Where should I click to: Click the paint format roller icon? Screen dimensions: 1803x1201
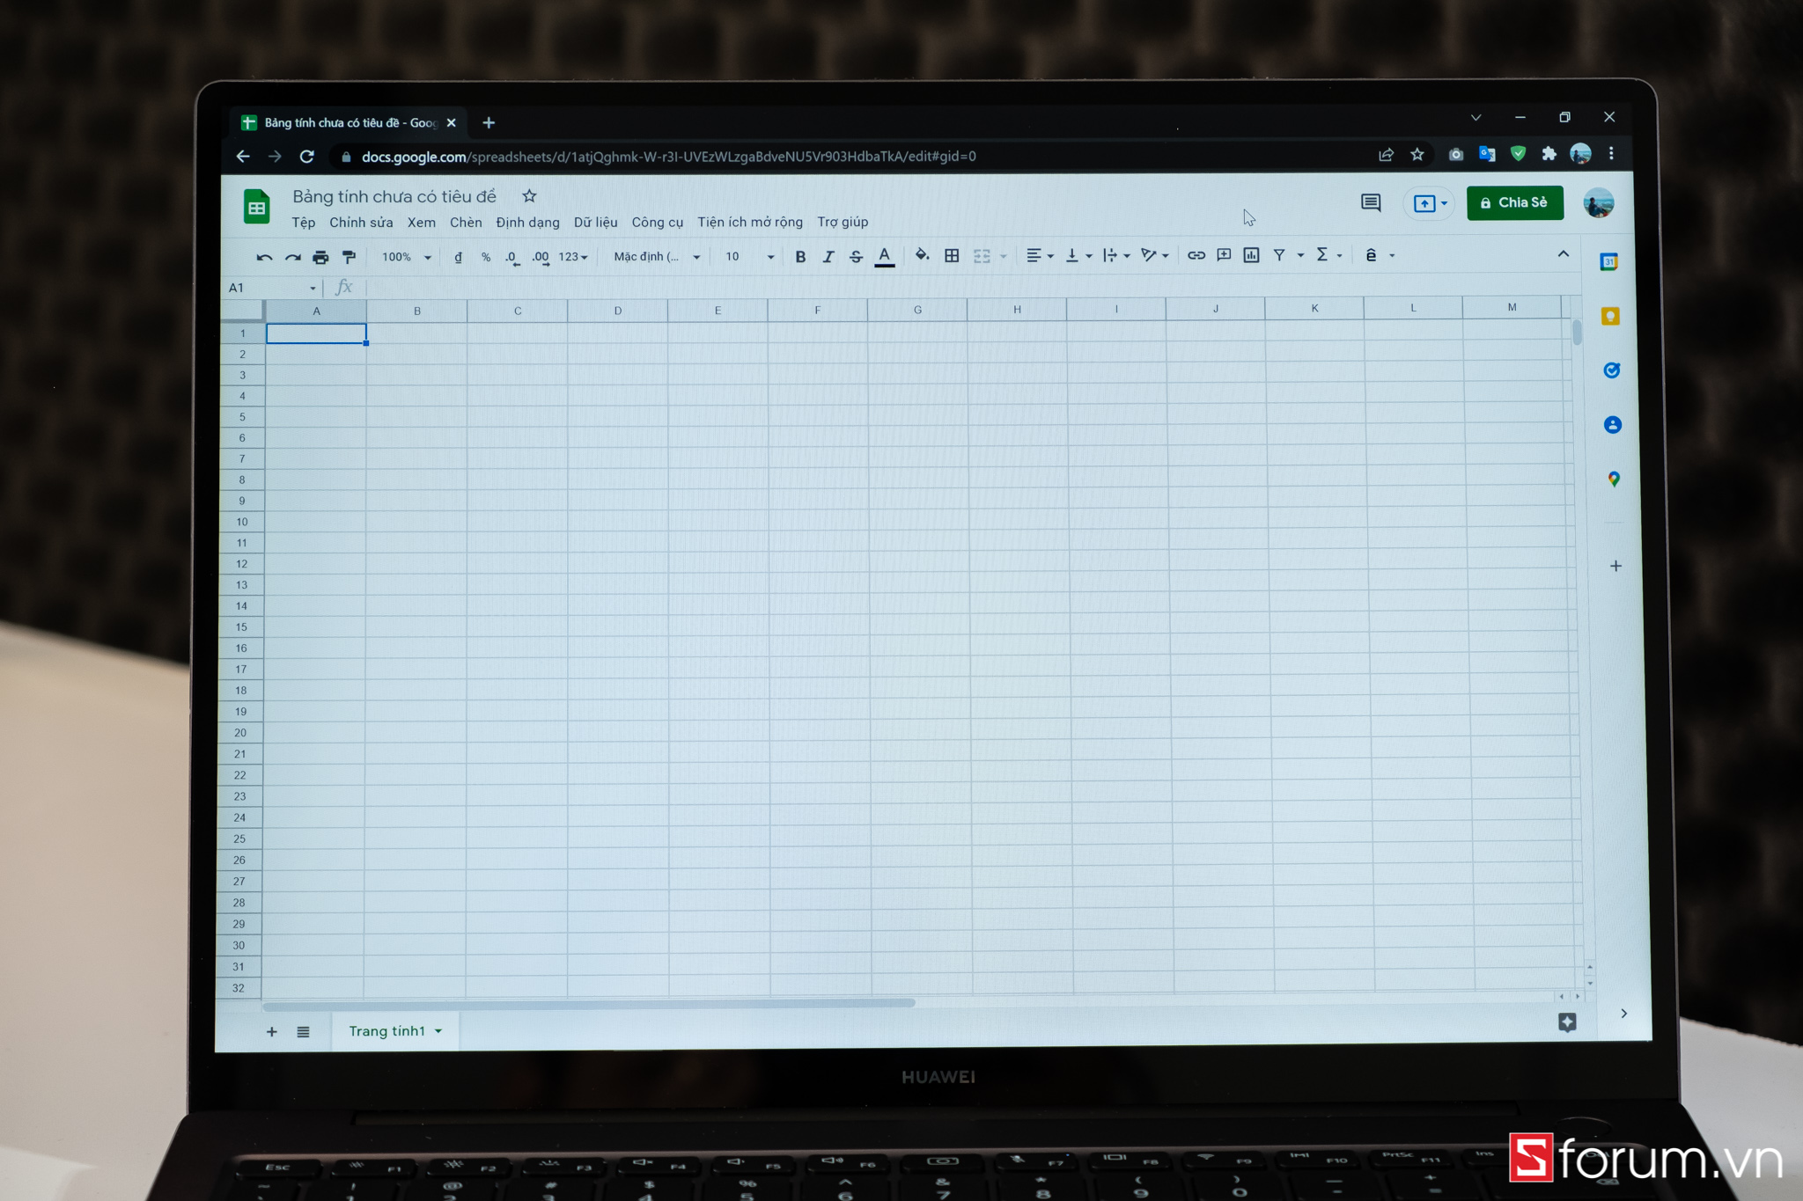[349, 257]
